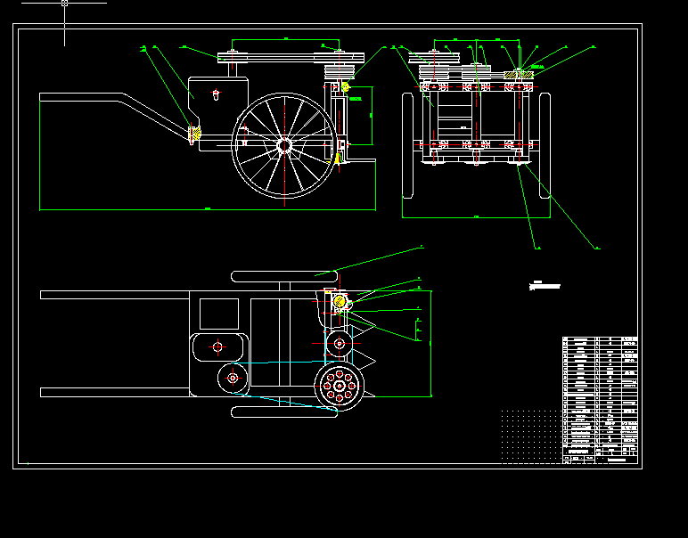Click the yellow hatched circle in plan view
688x538 pixels.
(340, 302)
